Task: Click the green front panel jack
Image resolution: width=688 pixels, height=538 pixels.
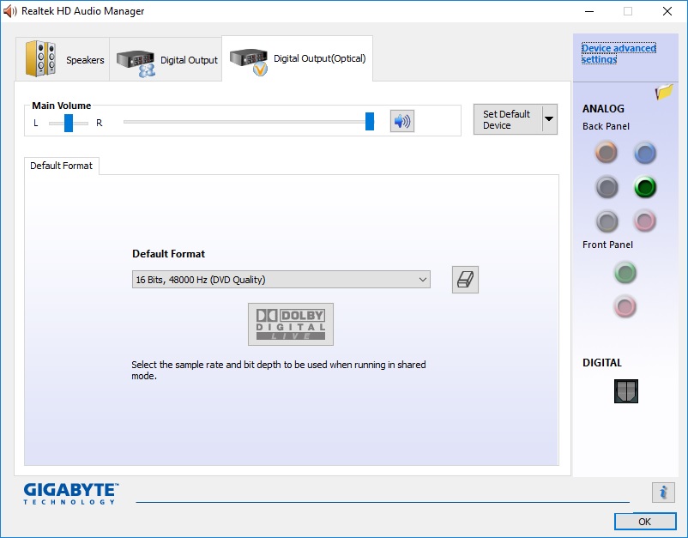Action: [625, 273]
